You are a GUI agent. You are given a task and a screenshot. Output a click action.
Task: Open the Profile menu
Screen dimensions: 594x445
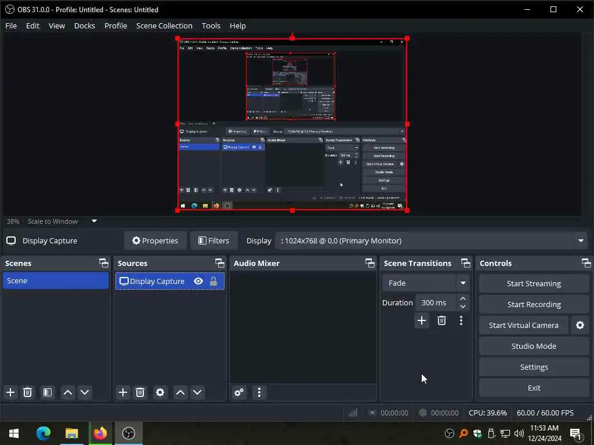pos(115,25)
